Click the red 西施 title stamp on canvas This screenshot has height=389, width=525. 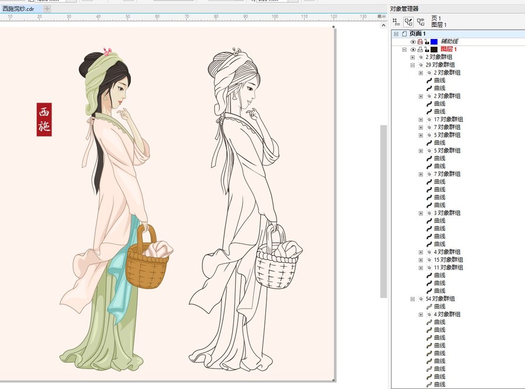[x=44, y=120]
